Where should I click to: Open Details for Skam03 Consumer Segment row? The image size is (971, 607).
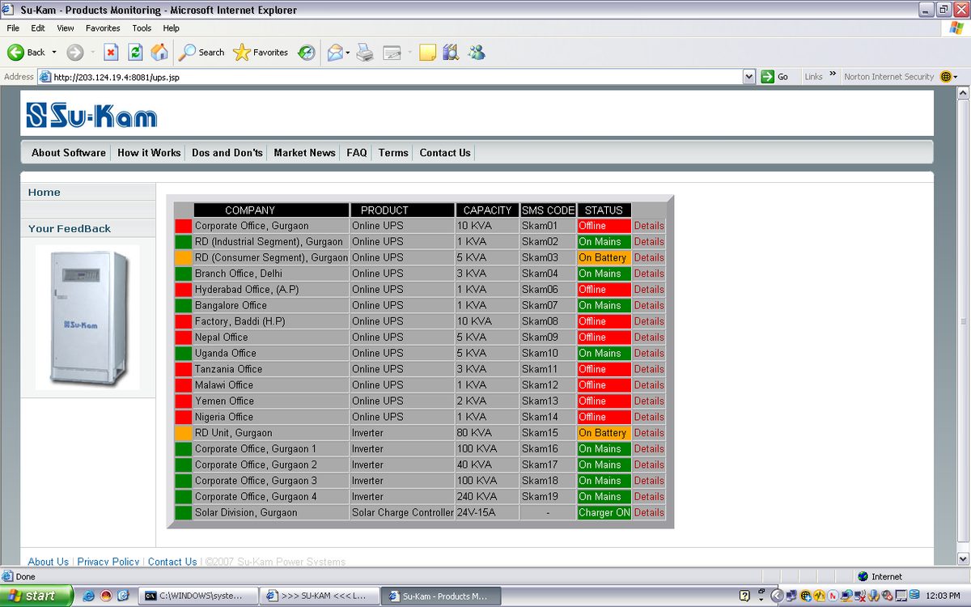649,257
